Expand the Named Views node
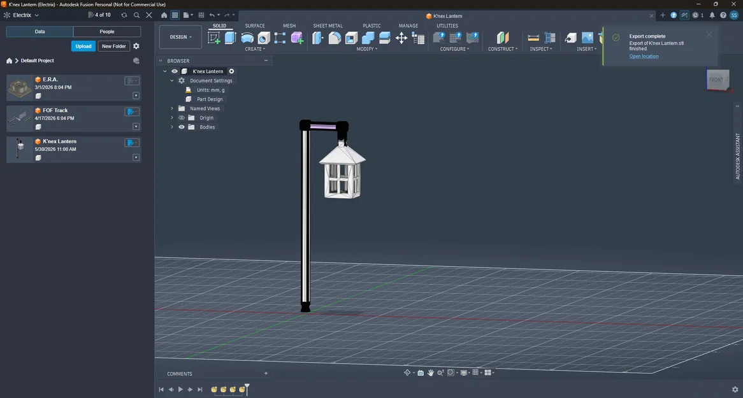The image size is (743, 398). coord(172,108)
